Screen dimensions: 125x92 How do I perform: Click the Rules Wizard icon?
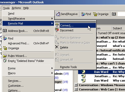[x=5, y=56]
